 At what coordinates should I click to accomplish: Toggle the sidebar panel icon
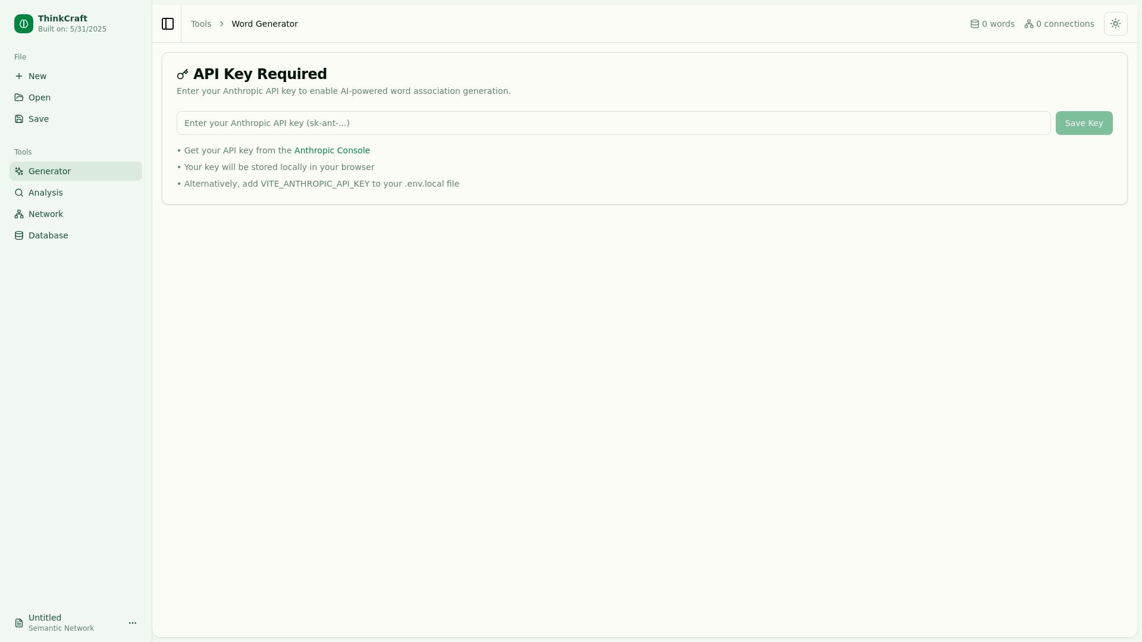[168, 24]
